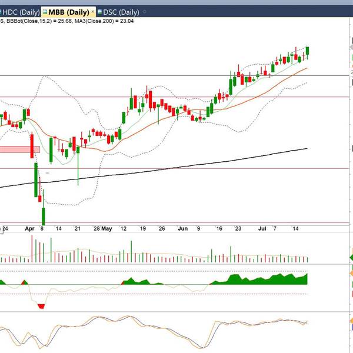Click the Apr label on the date axis

[x=29, y=229]
